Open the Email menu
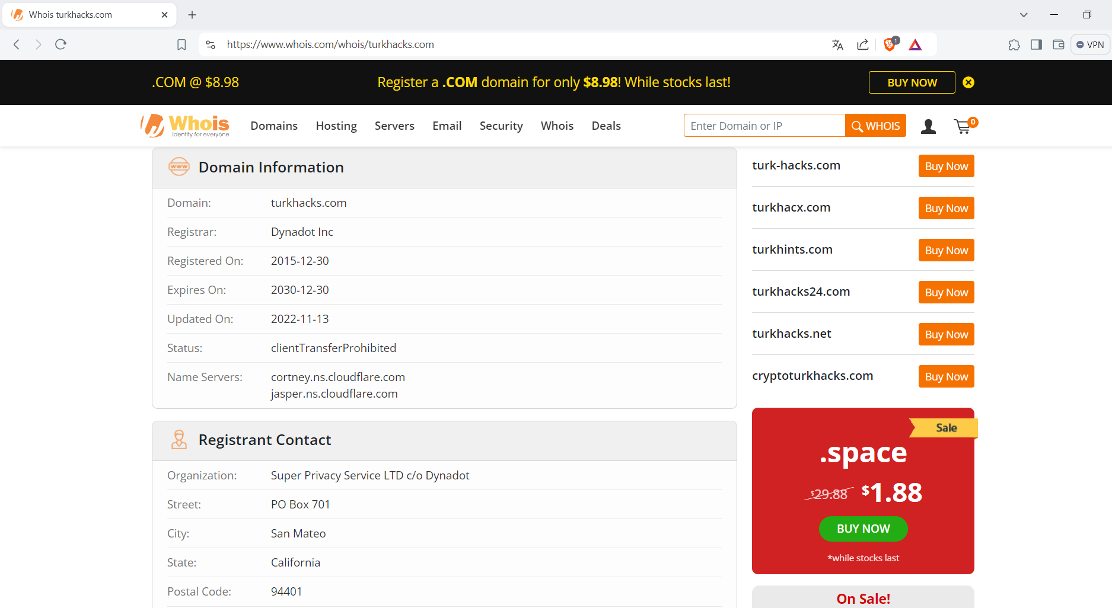 pos(447,126)
